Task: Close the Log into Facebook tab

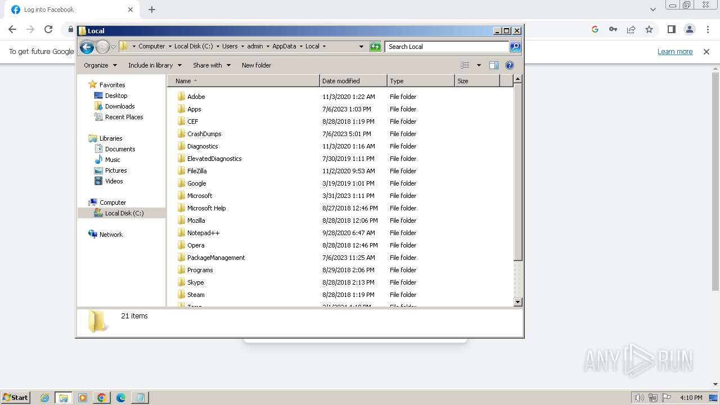Action: tap(130, 10)
